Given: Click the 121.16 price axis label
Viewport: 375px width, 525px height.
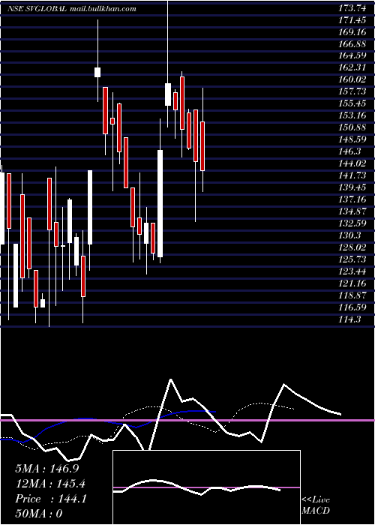Looking at the screenshot, I should pyautogui.click(x=352, y=283).
